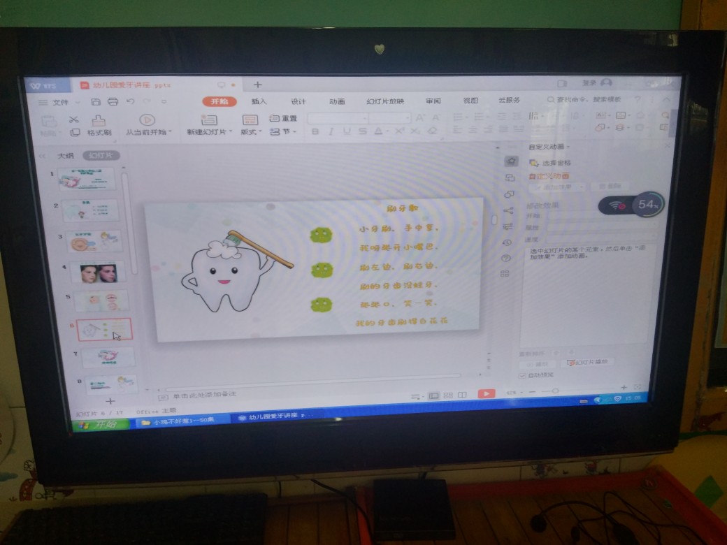
Task: Click the undo arrow icon
Action: click(x=130, y=102)
